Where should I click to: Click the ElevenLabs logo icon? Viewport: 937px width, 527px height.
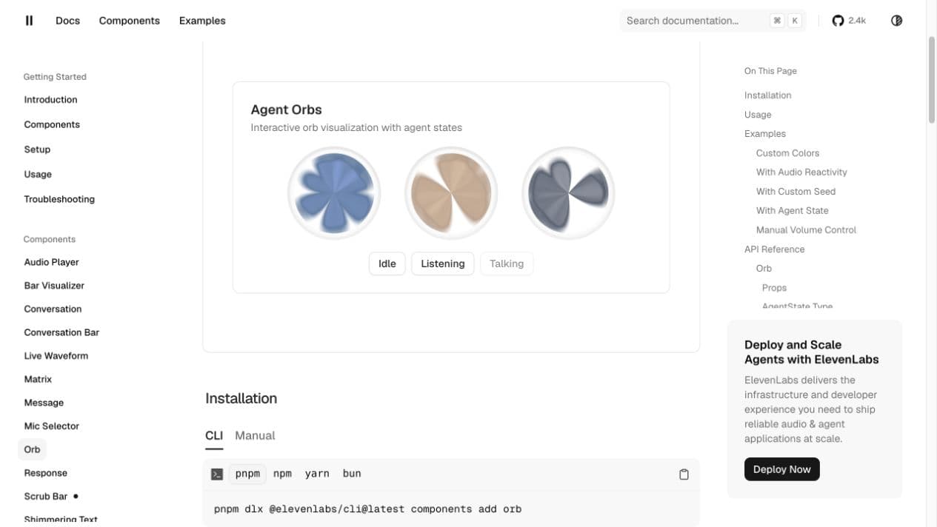coord(30,21)
